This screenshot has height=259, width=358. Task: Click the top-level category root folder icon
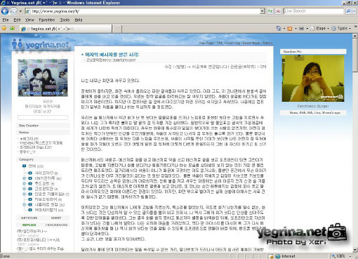[x=24, y=166]
